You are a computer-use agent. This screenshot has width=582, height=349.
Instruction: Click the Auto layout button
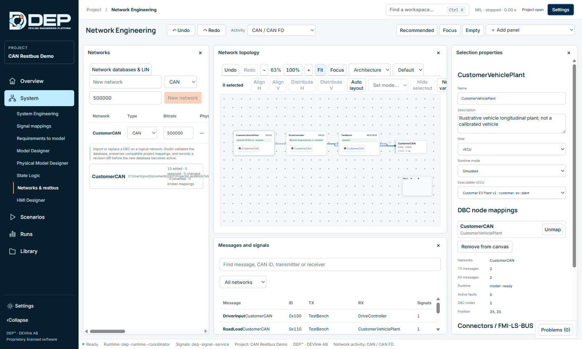click(356, 85)
